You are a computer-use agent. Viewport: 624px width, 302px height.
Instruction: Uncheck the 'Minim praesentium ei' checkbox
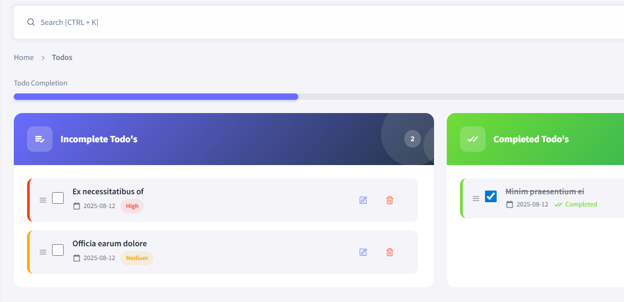(x=491, y=196)
